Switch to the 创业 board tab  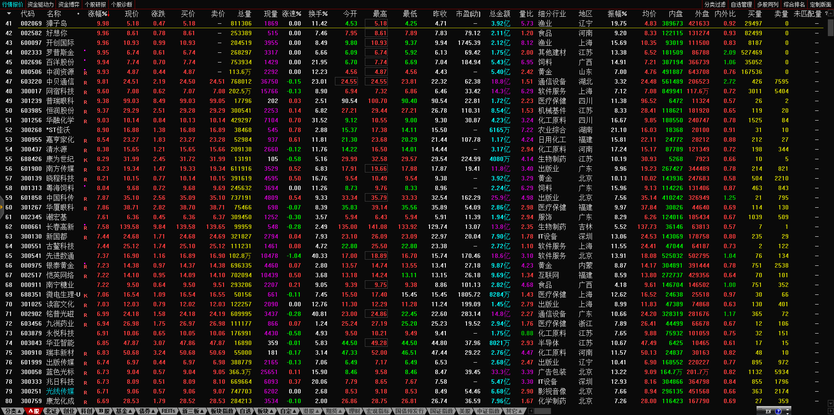69,411
